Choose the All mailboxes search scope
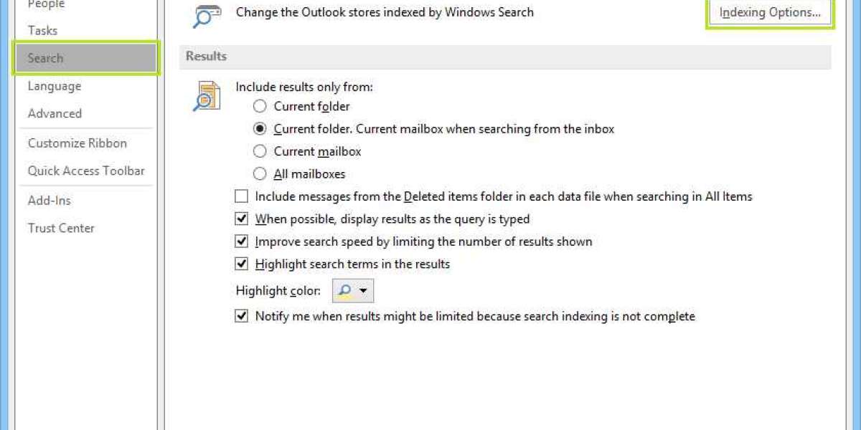 click(260, 173)
